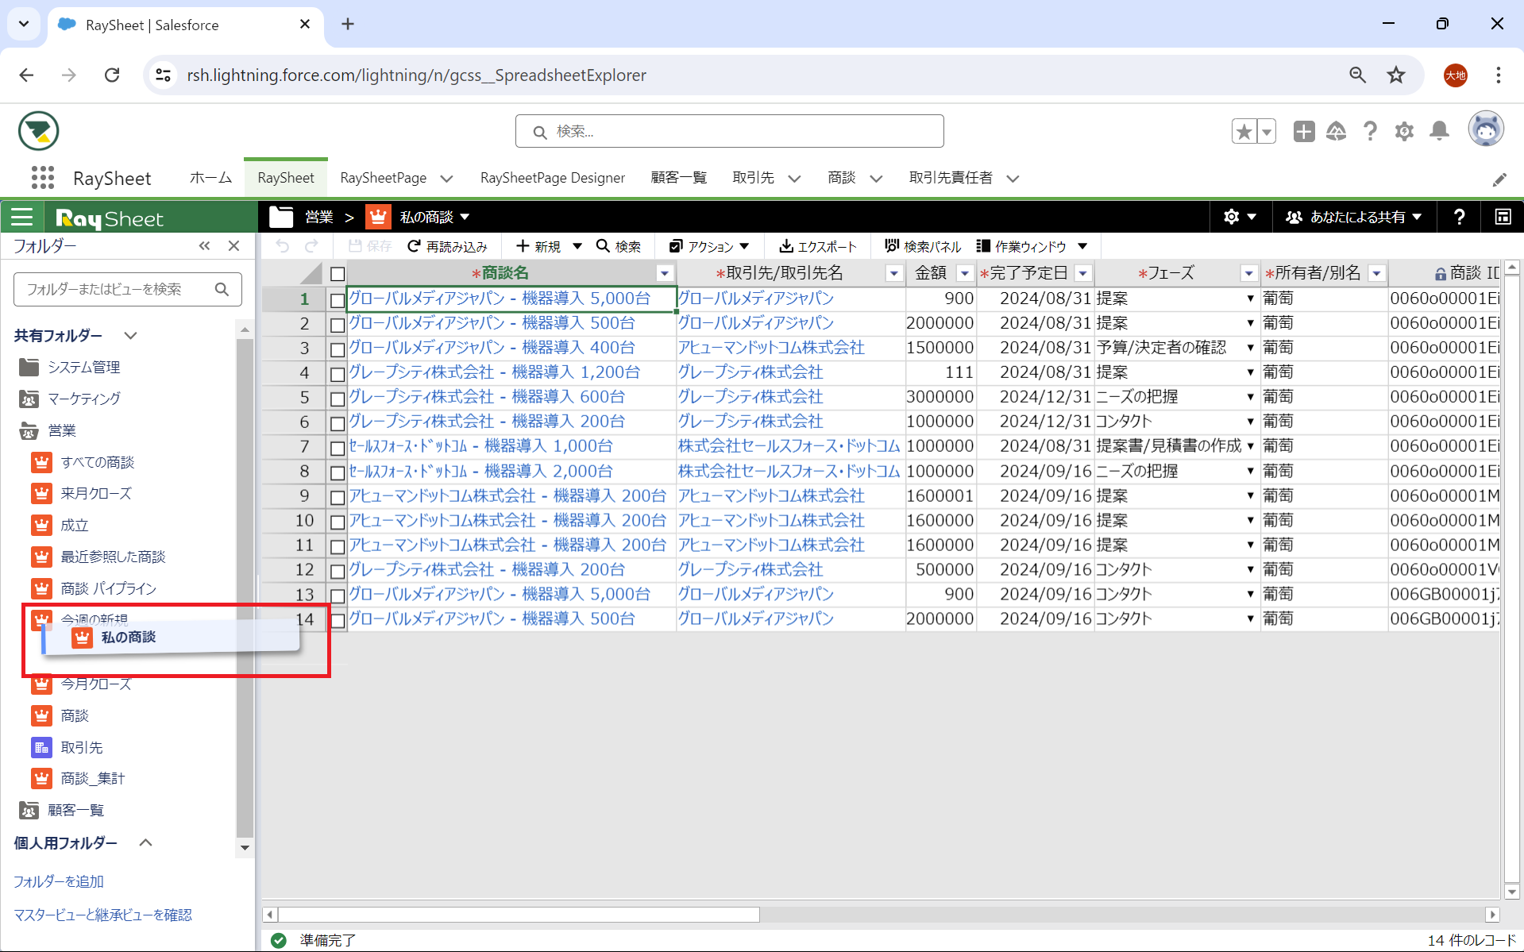Screen dimensions: 1524x952
Task: Select the checkbox on row 7
Action: click(338, 448)
